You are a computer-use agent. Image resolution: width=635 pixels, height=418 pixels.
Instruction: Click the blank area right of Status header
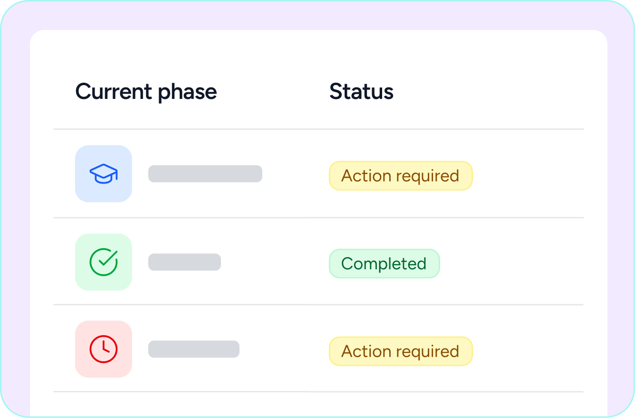490,91
